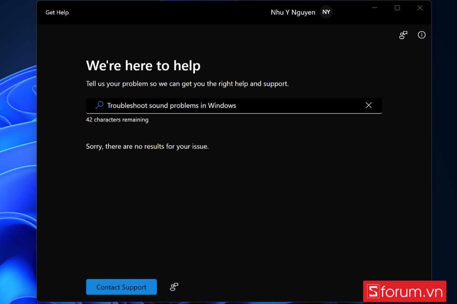Click the search field containing 'Troubleshoot sound problems'
The image size is (457, 304).
point(234,106)
